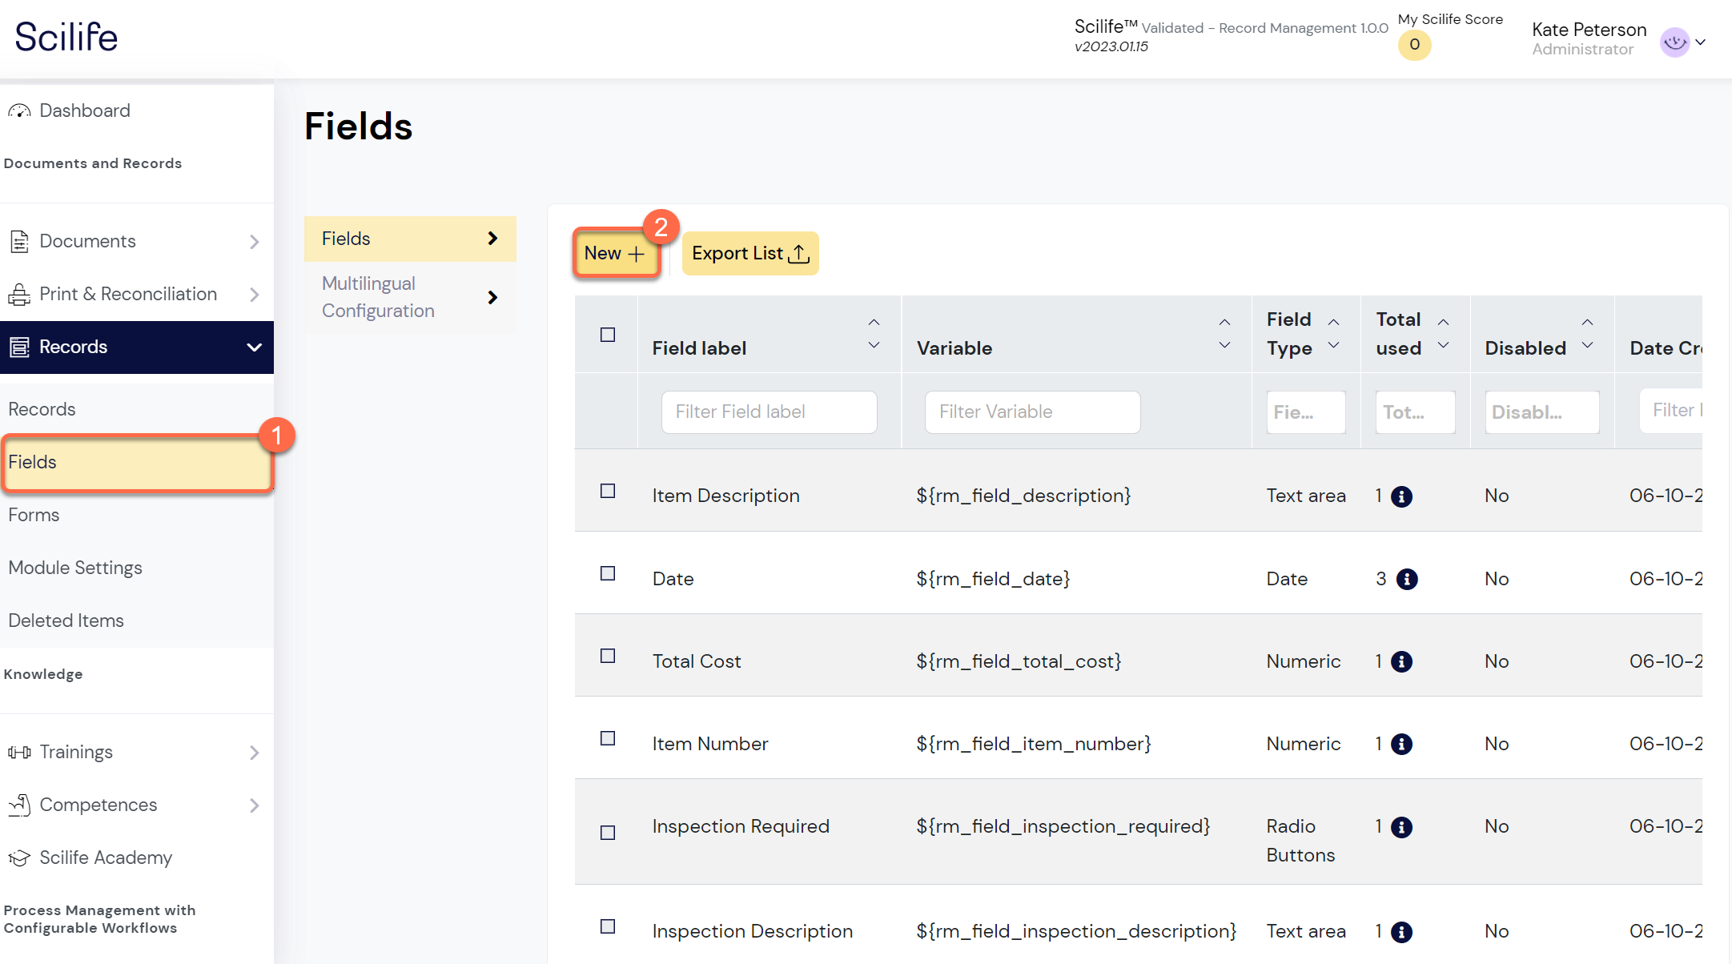Tick the checkbox on the Total Cost row
Screen dimensions: 1732x964
click(x=606, y=656)
